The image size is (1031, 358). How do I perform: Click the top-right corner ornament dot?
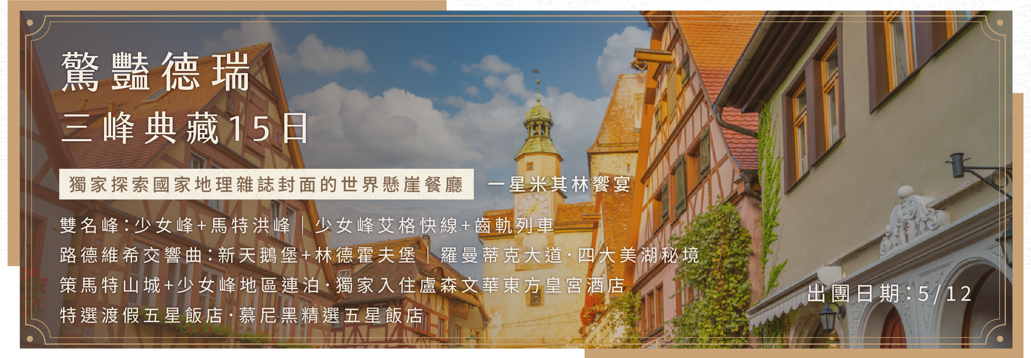(1000, 23)
